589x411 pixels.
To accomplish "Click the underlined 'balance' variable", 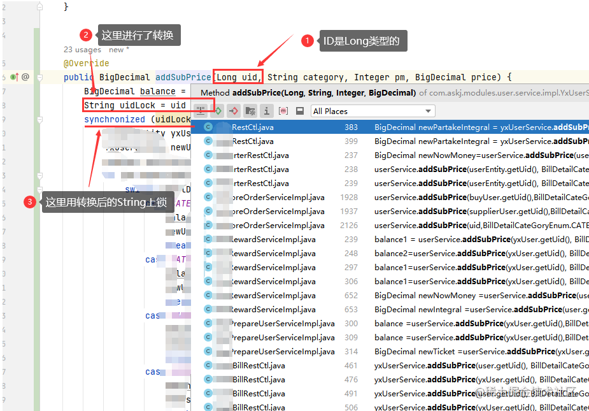I will click(158, 91).
